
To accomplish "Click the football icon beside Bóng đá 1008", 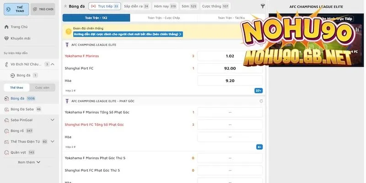I will [x=6, y=99].
